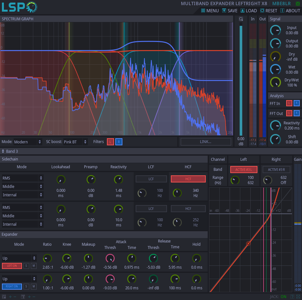Open the right channel expander Up mode dropdown
This screenshot has width=302, height=300.
coord(19,279)
